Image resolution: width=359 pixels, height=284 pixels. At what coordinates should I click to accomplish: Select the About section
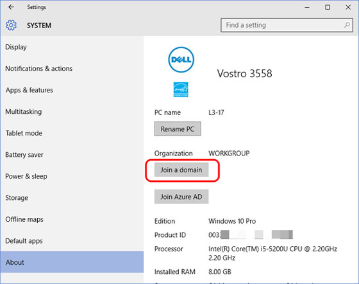[72, 262]
